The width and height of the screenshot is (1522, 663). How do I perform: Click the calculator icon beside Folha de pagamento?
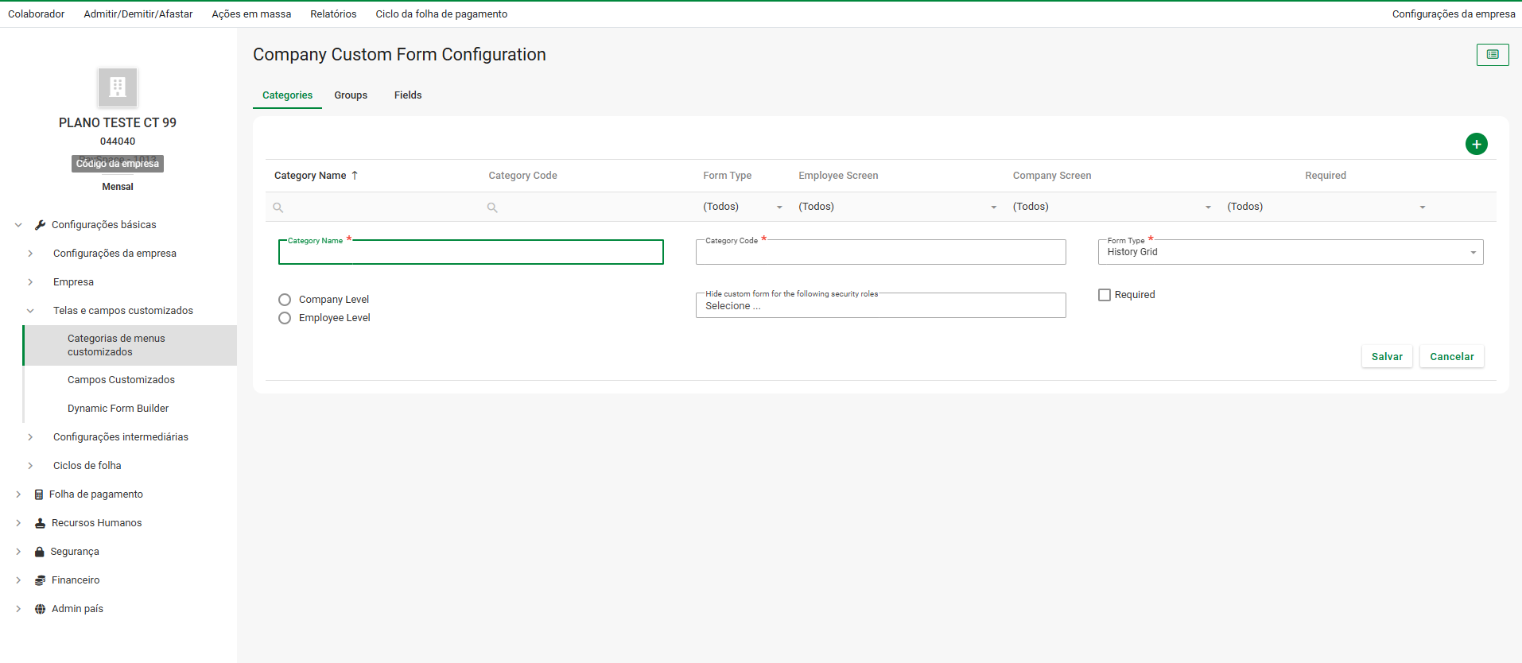click(x=39, y=494)
